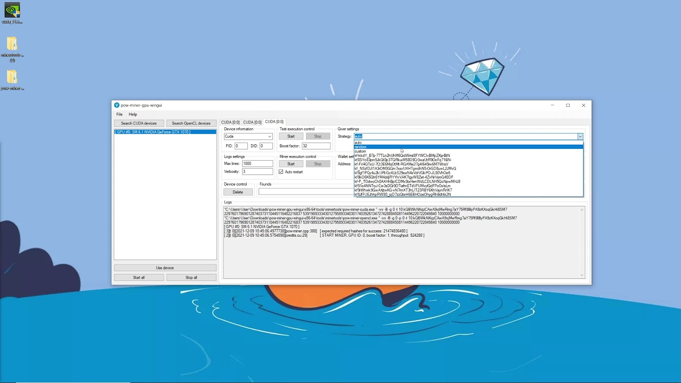Start the miner in Miner execution control
Viewport: 681px width, 383px height.
pyautogui.click(x=290, y=164)
